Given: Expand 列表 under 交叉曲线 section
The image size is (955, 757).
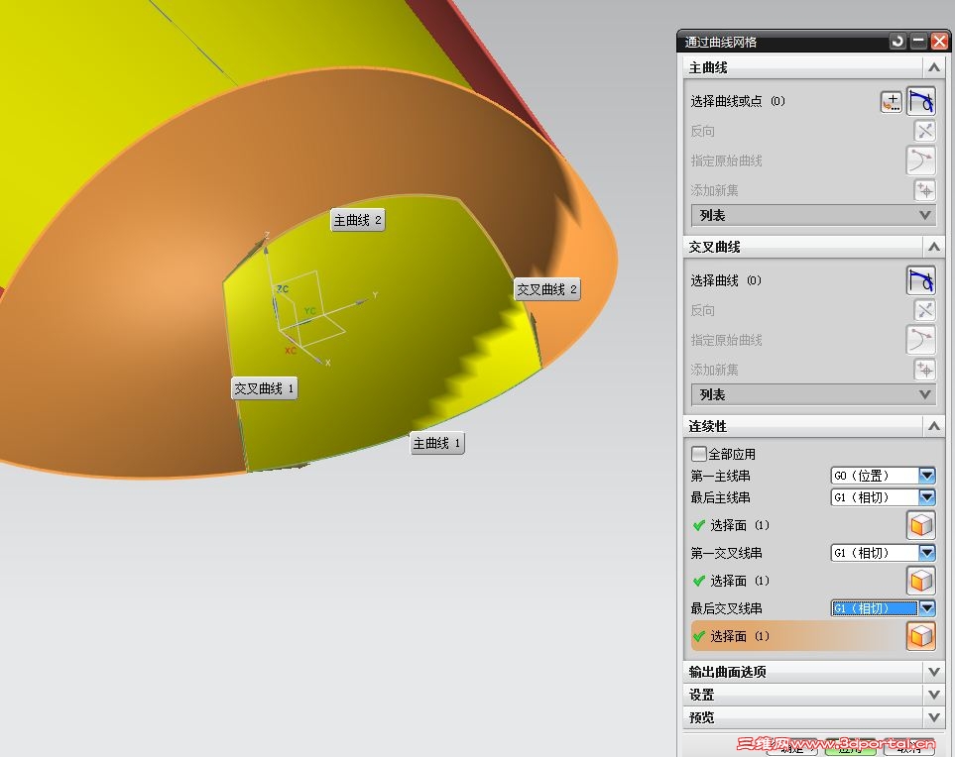Looking at the screenshot, I should click(x=813, y=395).
